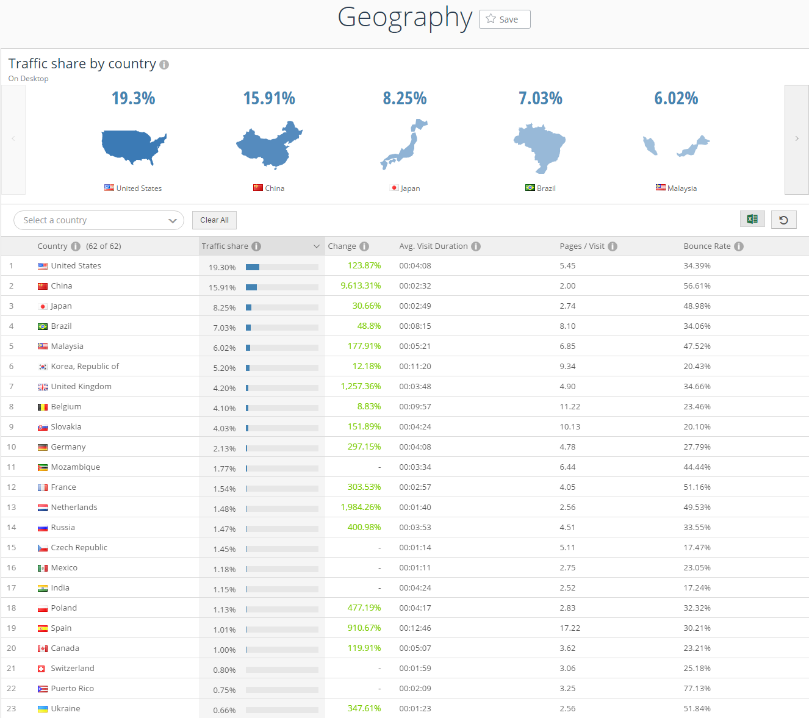The width and height of the screenshot is (809, 718).
Task: Open info icon next to Pages / Visit
Action: point(613,246)
